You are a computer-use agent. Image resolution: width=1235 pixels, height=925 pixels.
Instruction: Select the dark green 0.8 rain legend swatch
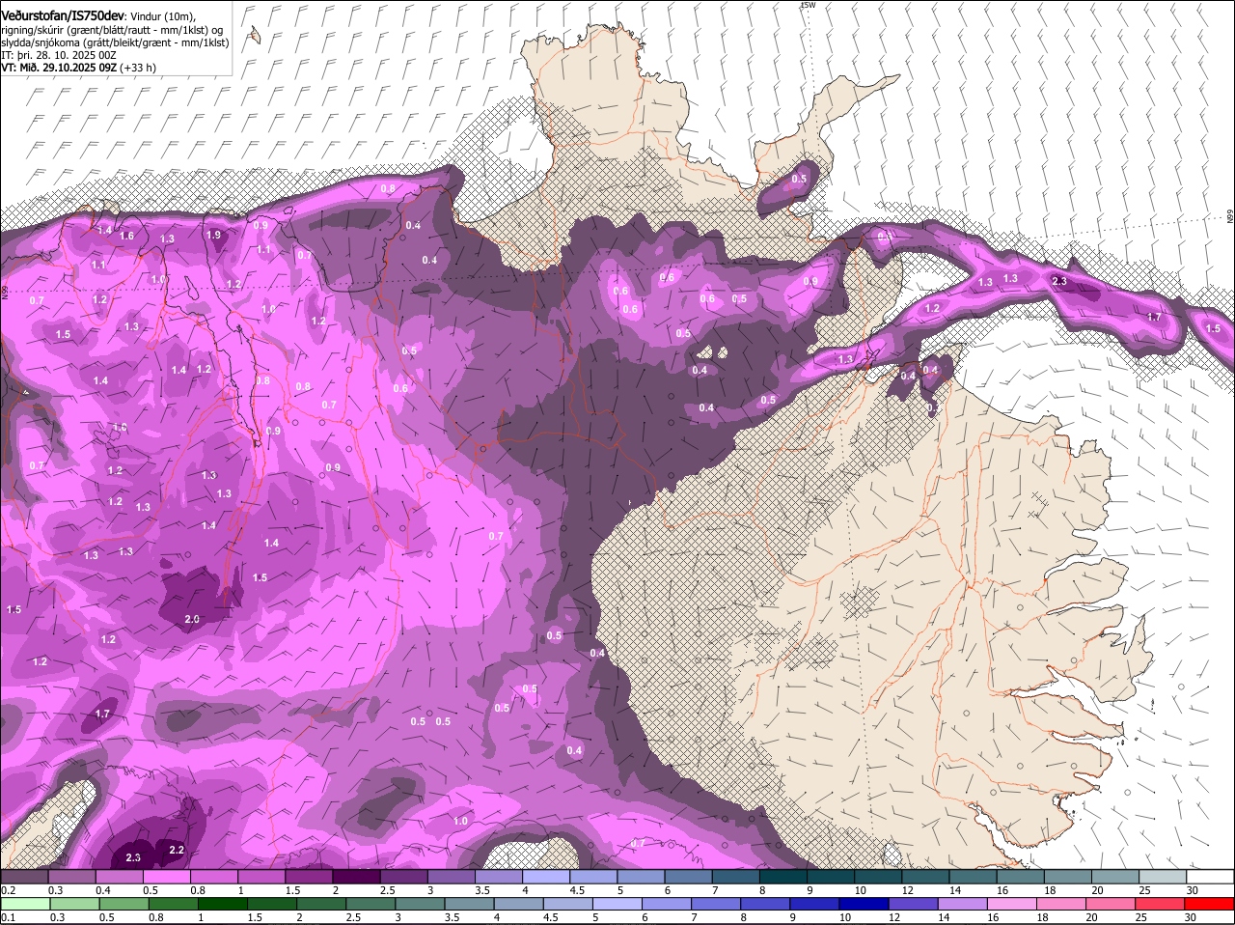click(173, 904)
